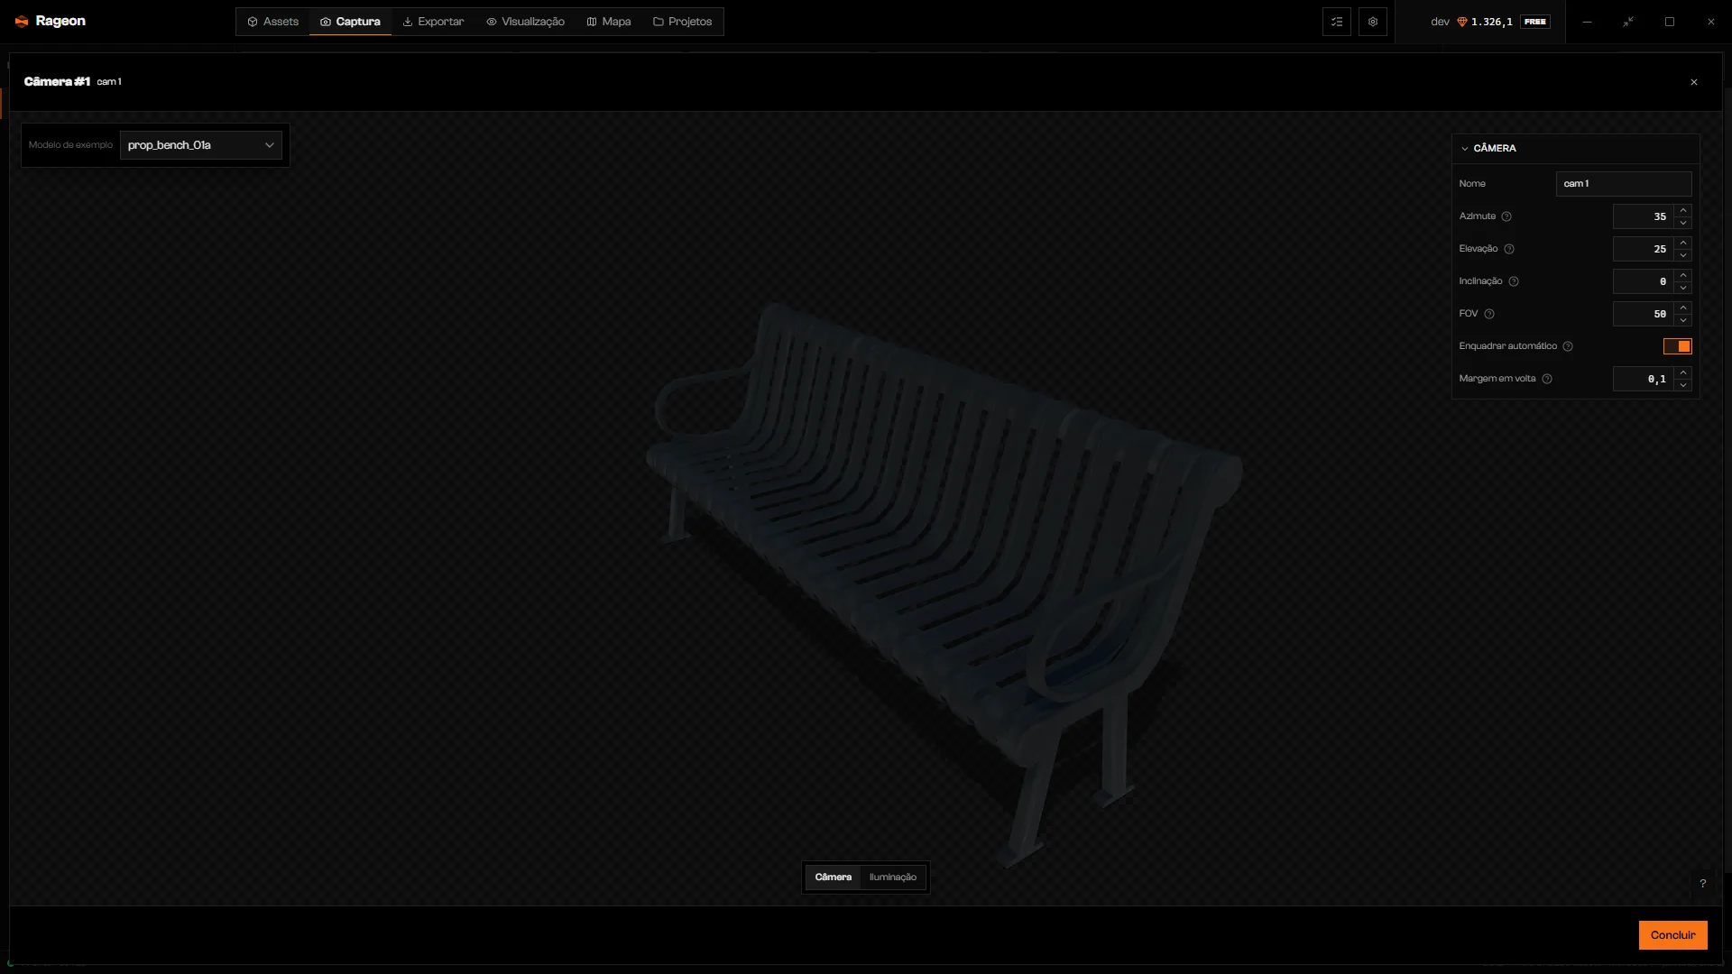The width and height of the screenshot is (1732, 974).
Task: Decrease the Elevação value
Action: 1683,255
